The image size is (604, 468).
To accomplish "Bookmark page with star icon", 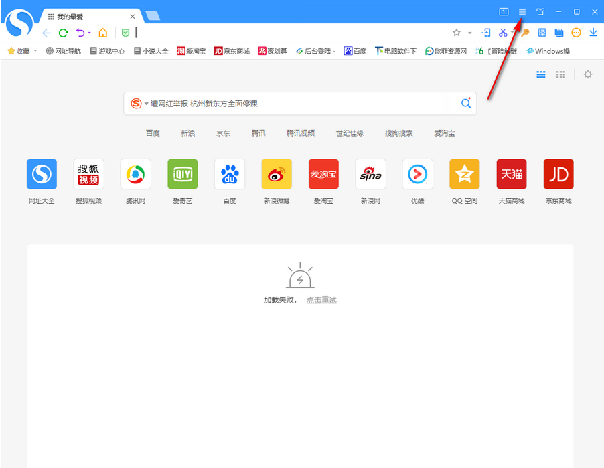I will coord(457,33).
